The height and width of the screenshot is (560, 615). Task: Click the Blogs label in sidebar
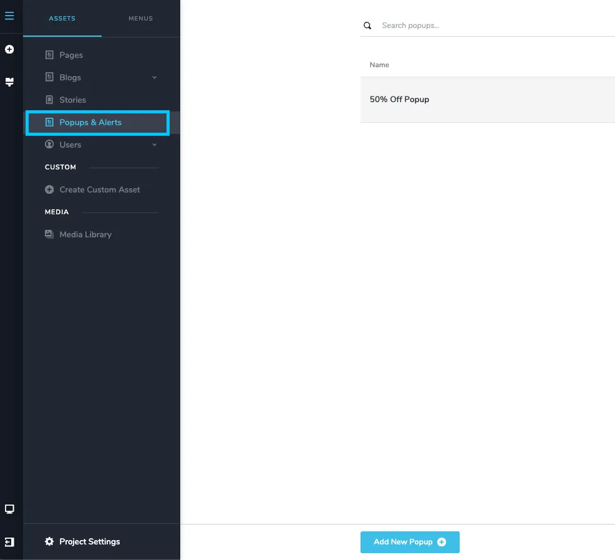pyautogui.click(x=70, y=77)
